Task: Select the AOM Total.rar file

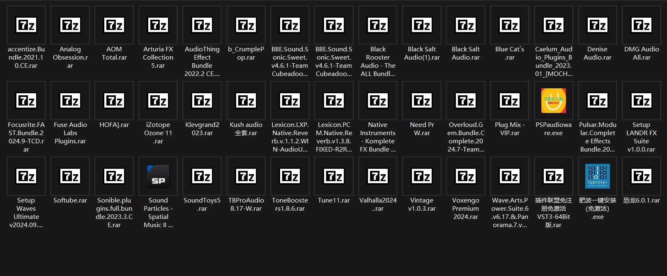Action: 114,25
